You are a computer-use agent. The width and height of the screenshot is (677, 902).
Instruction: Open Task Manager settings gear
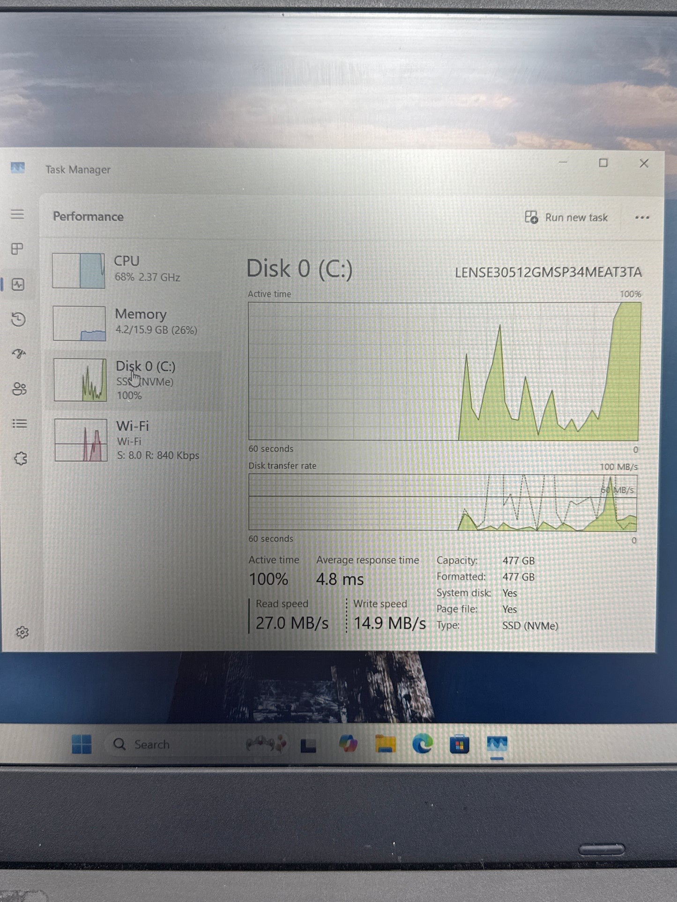point(22,632)
